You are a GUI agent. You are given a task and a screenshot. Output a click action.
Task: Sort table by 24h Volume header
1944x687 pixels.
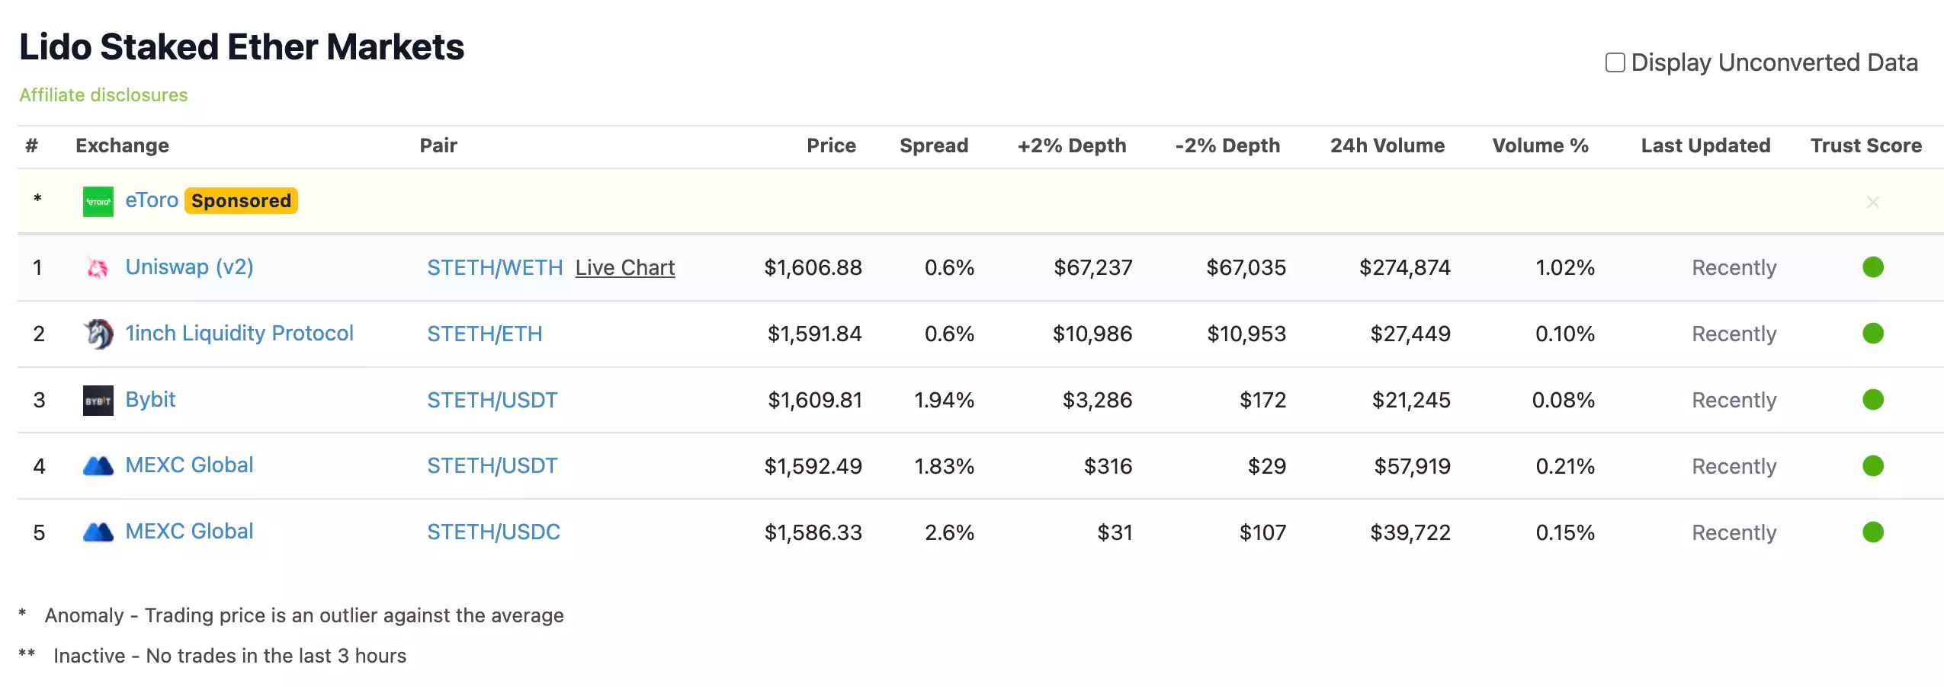point(1387,145)
